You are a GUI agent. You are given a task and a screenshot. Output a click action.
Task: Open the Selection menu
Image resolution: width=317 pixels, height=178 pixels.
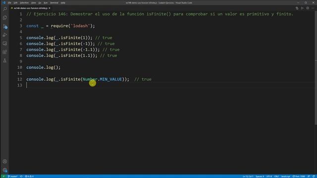pos(24,2)
